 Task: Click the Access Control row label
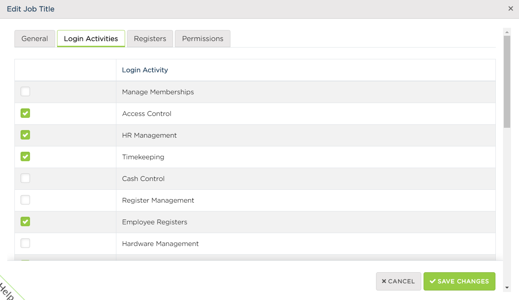[147, 114]
